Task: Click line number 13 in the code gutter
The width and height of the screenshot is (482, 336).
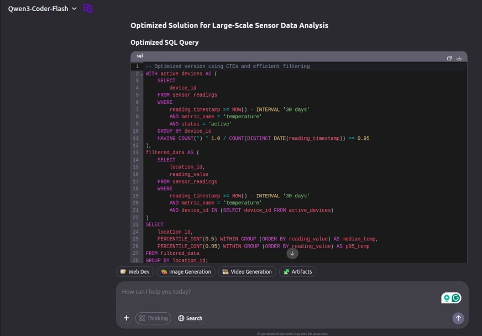Action: 135,153
